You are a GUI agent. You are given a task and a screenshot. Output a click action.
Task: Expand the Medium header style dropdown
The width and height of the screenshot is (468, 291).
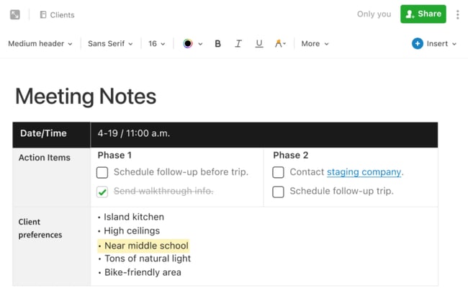pos(40,44)
